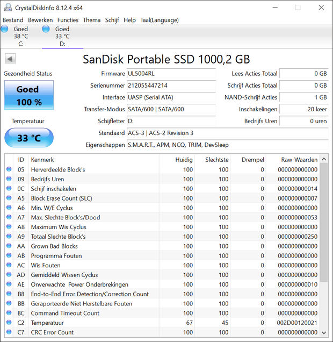Open the Schijf menu
This screenshot has height=342, width=333.
(x=112, y=20)
